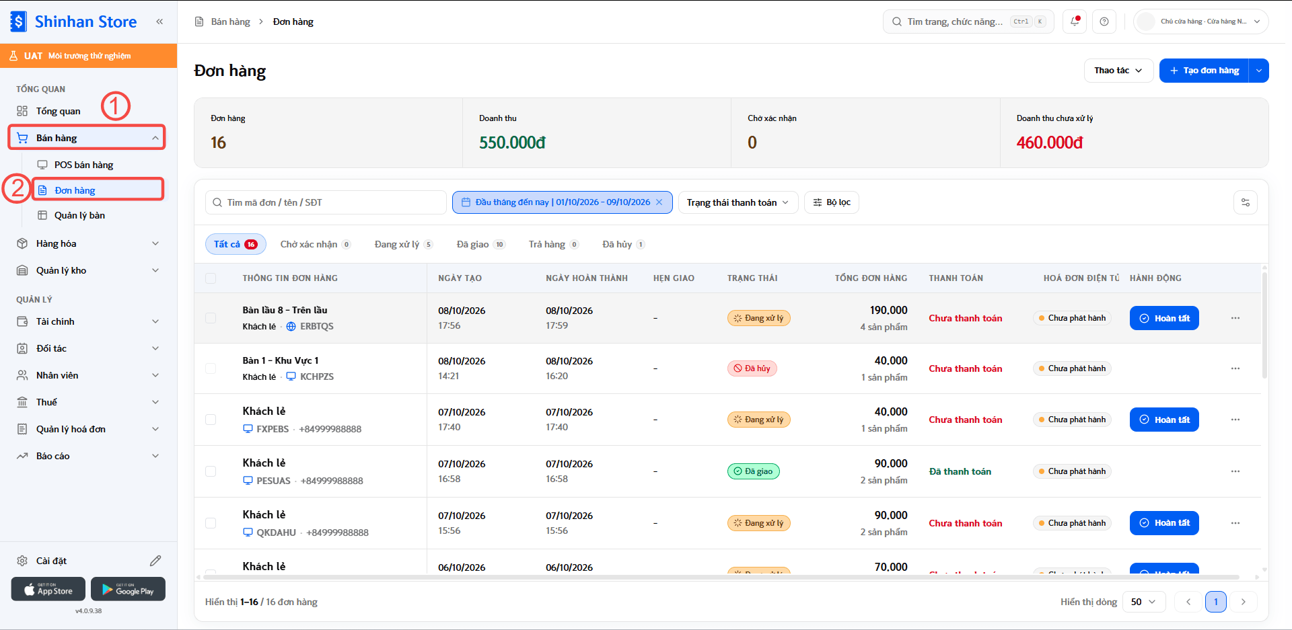Tick the checkbox for order ERBTQS

tap(211, 318)
